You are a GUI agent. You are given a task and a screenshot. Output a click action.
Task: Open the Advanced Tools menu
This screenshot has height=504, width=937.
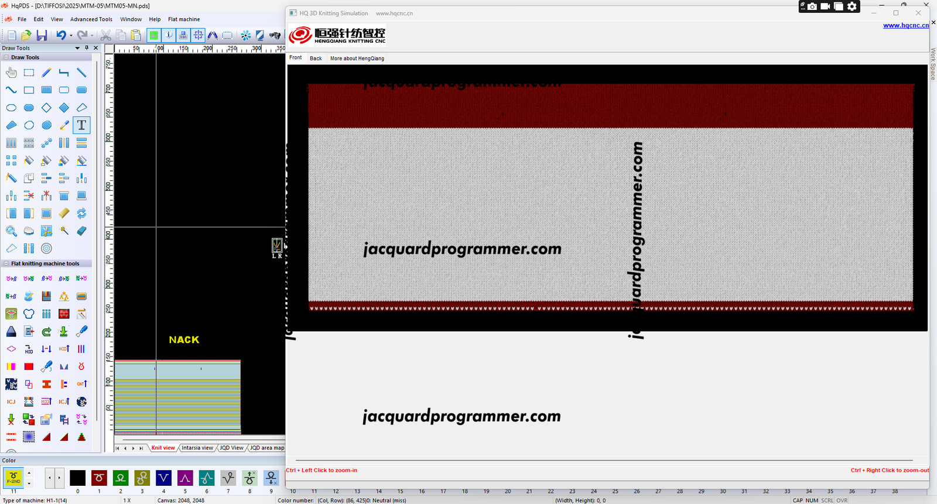[91, 19]
